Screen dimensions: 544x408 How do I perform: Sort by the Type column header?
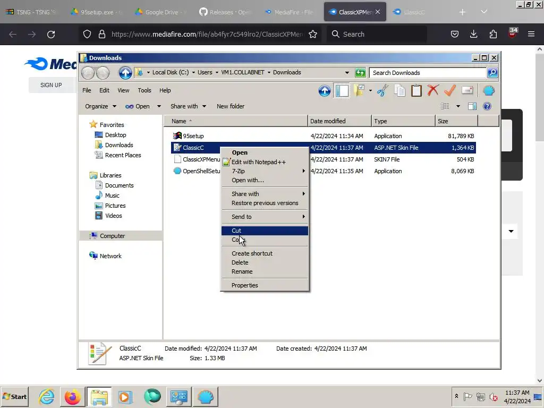pos(404,121)
